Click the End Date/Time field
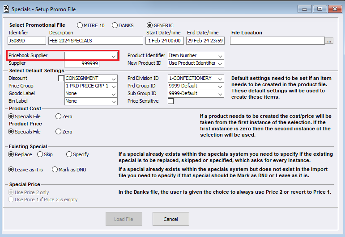The width and height of the screenshot is (345, 237). [x=205, y=41]
